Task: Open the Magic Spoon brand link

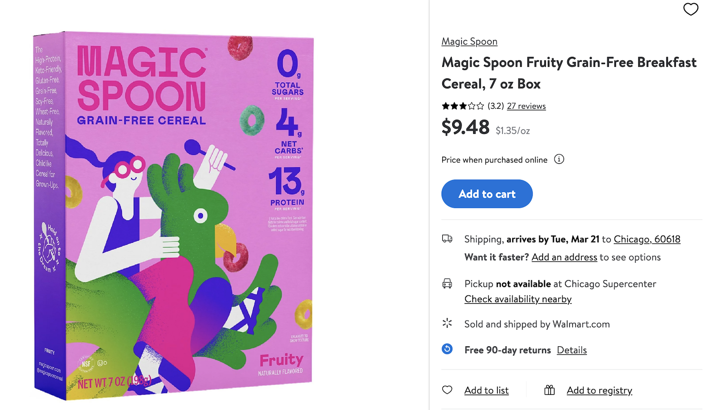Action: point(469,41)
